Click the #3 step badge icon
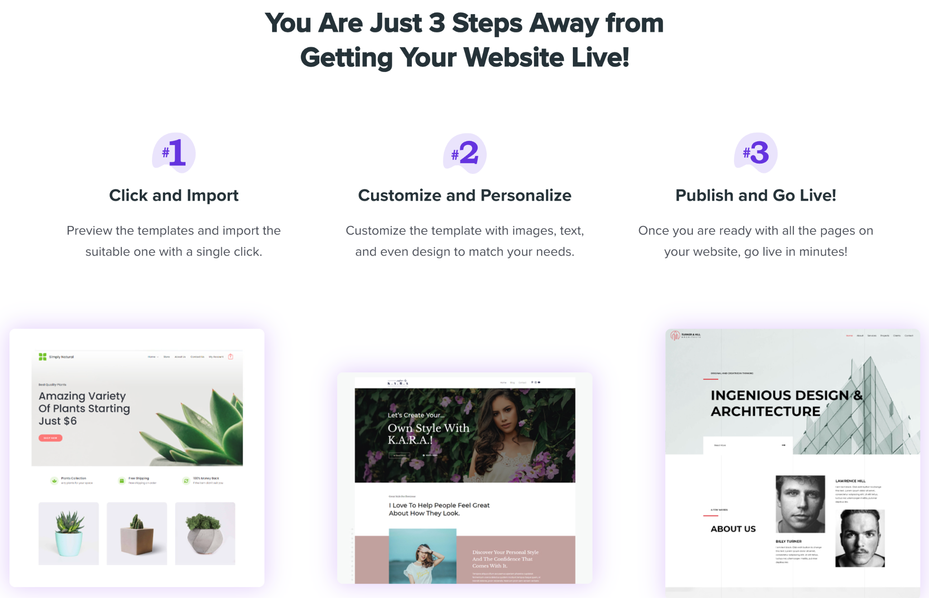Viewport: 929px width, 598px height. [756, 153]
